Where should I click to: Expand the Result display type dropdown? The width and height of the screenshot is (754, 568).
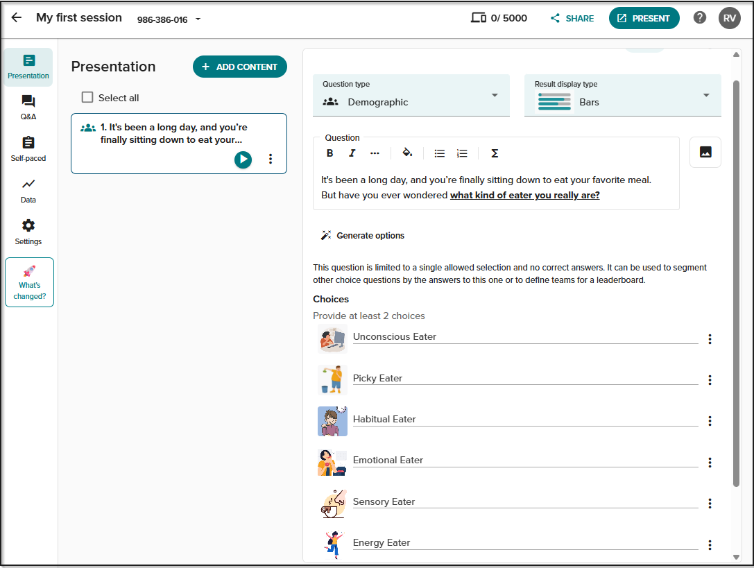pos(623,95)
